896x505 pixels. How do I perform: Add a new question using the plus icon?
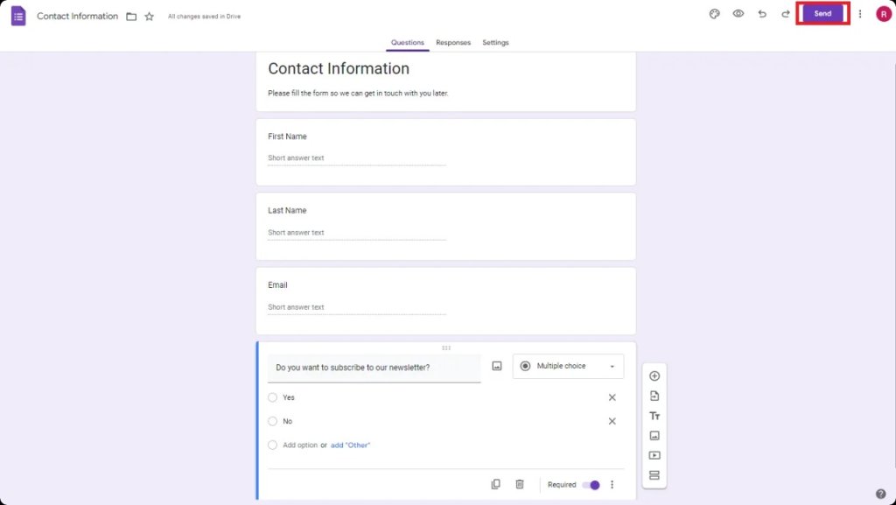(x=654, y=375)
